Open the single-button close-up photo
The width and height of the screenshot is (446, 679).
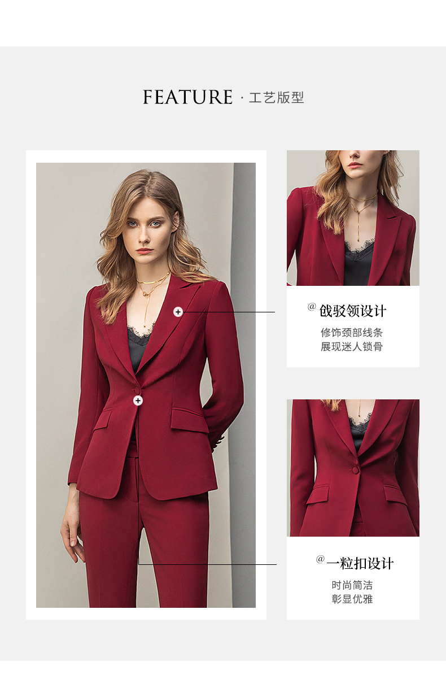click(x=353, y=468)
